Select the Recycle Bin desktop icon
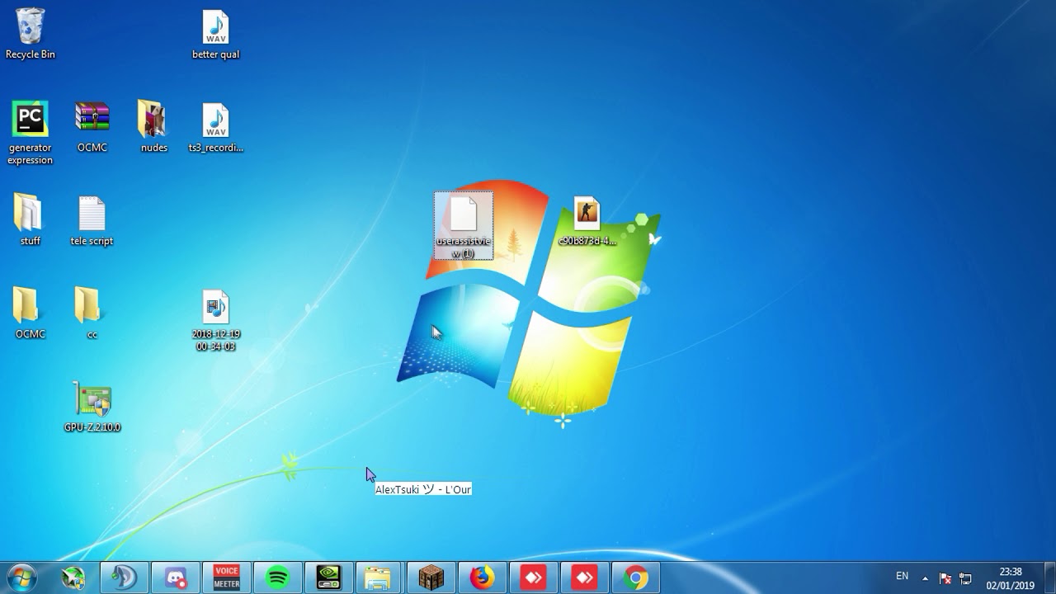The image size is (1056, 594). (31, 34)
